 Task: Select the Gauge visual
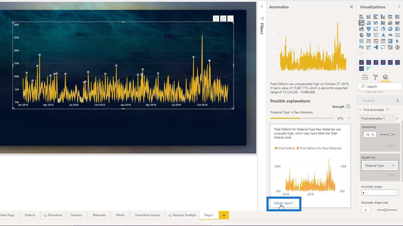[x=390, y=35]
